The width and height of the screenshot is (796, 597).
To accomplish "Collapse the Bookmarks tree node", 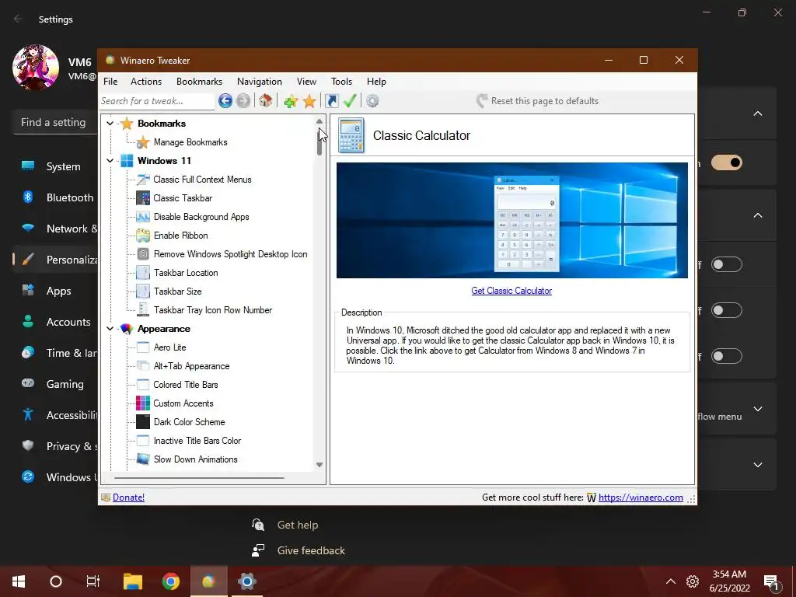I will (110, 124).
